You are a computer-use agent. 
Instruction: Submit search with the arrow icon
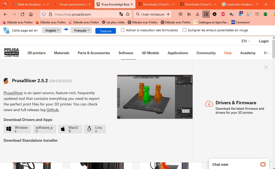pos(168,14)
